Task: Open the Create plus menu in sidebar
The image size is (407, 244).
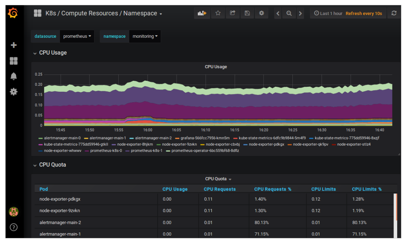Action: [13, 45]
